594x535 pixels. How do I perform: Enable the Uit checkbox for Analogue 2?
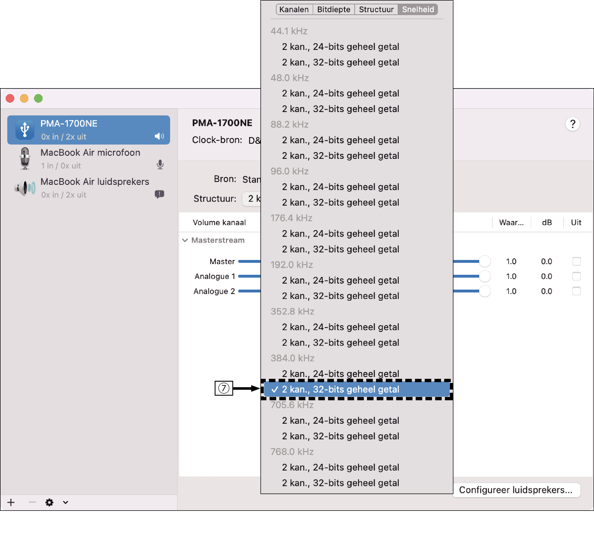pyautogui.click(x=577, y=291)
